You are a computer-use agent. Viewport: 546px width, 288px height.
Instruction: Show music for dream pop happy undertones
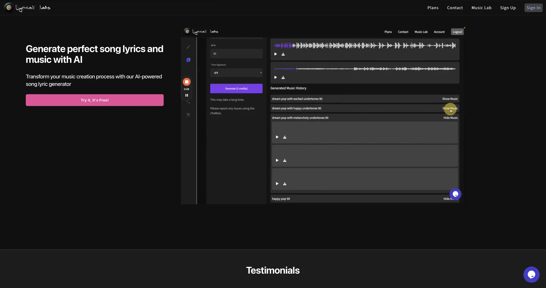(x=450, y=108)
